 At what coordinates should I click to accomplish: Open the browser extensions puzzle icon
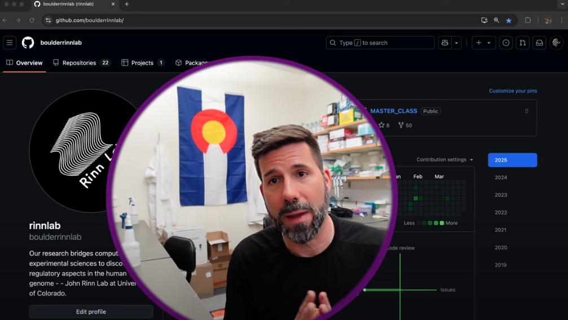[x=528, y=20]
